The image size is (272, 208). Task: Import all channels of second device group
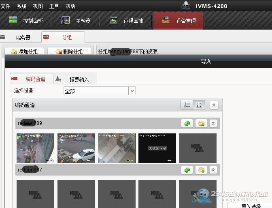(200, 170)
